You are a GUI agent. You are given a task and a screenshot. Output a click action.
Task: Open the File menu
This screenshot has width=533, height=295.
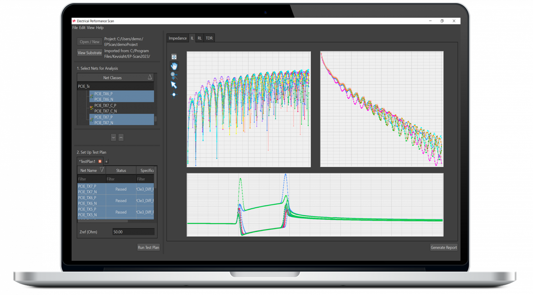(75, 28)
